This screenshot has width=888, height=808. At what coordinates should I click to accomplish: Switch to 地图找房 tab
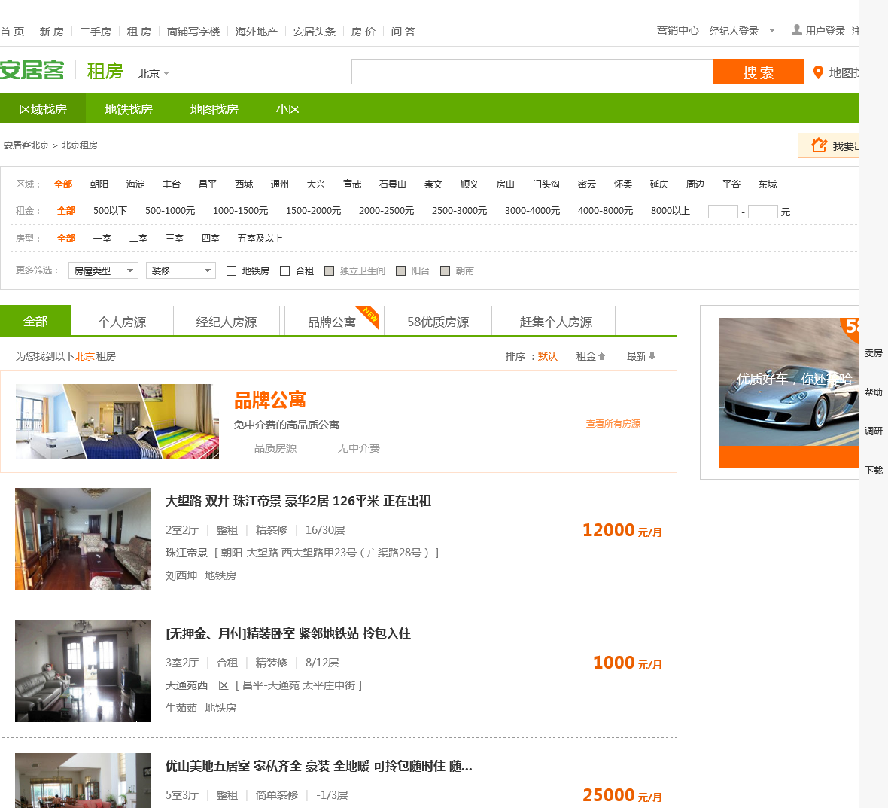click(x=214, y=108)
